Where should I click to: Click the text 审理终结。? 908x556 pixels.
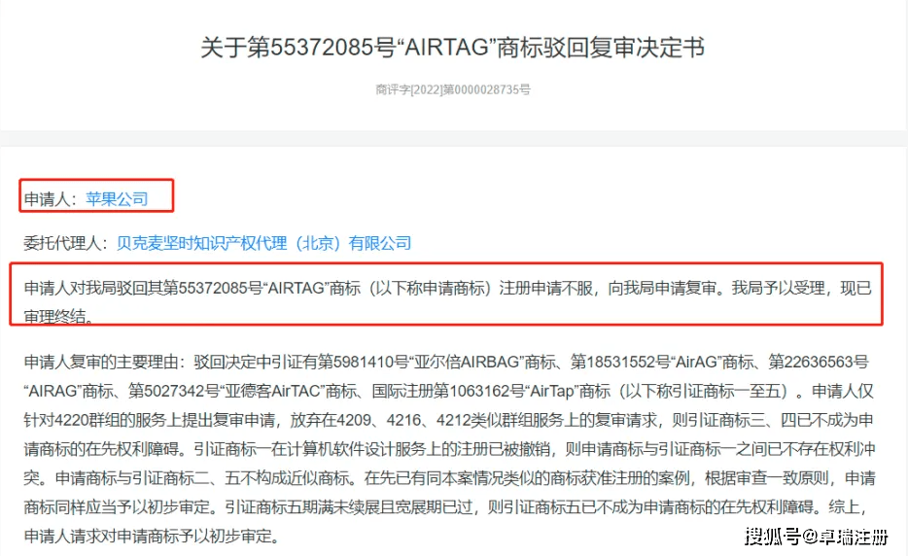(x=58, y=317)
